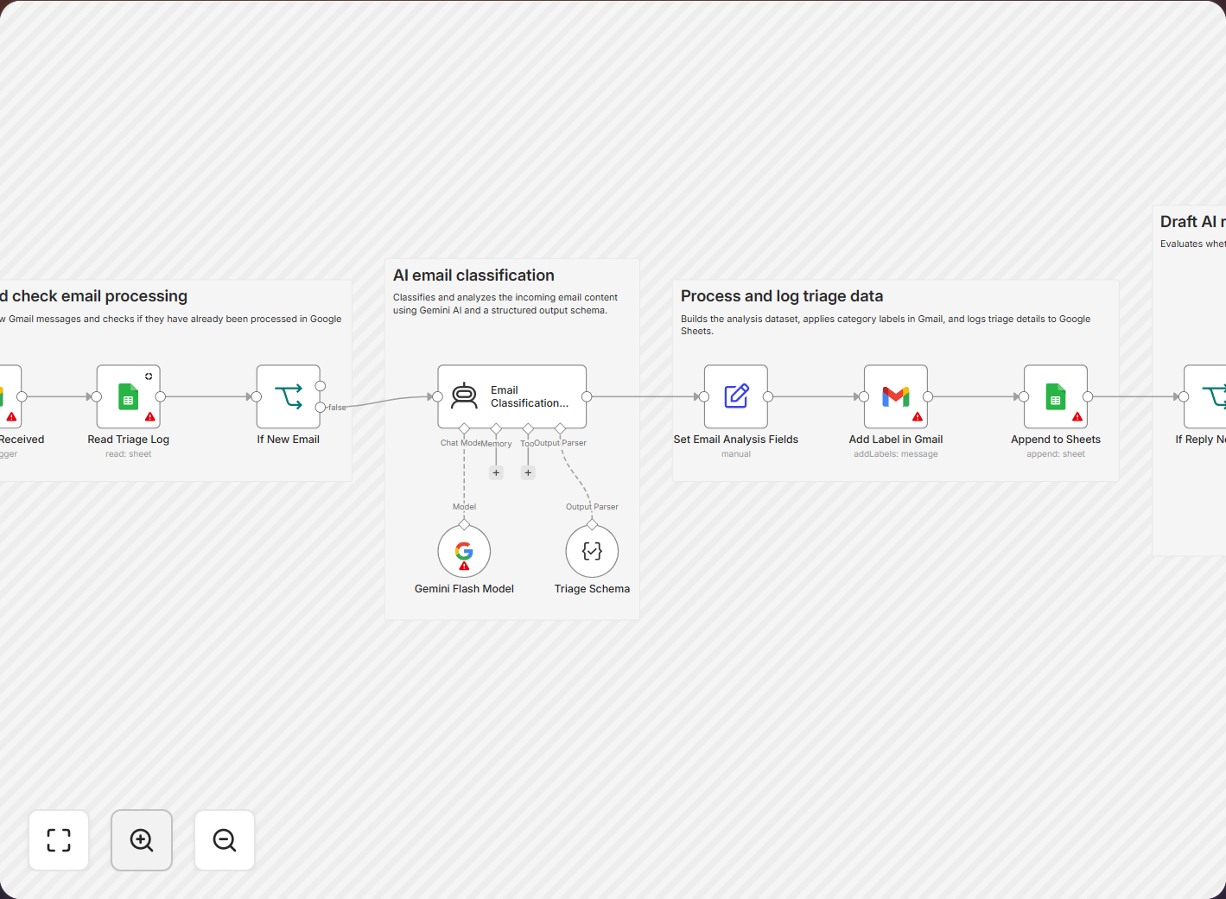The width and height of the screenshot is (1226, 899).
Task: Click the input port of Set Email Analysis Fields
Action: pyautogui.click(x=704, y=396)
